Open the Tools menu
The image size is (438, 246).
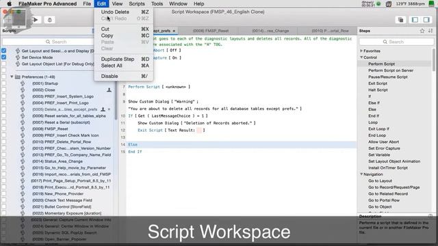coord(157,3)
